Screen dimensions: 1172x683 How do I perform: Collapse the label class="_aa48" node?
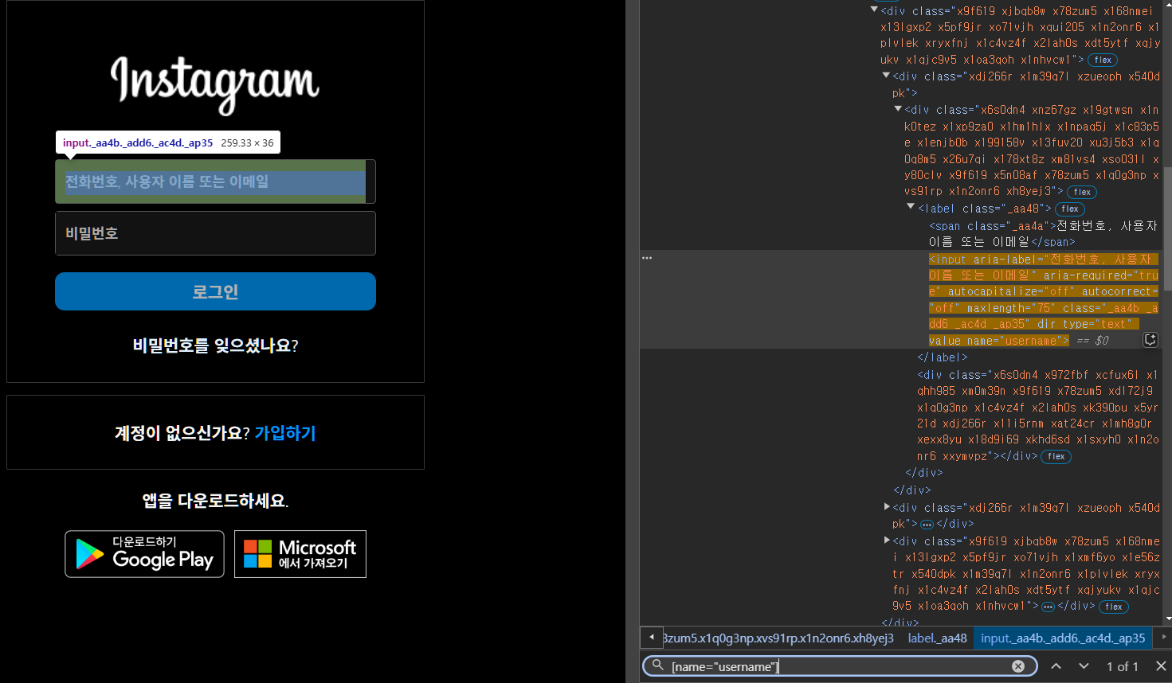click(x=911, y=208)
